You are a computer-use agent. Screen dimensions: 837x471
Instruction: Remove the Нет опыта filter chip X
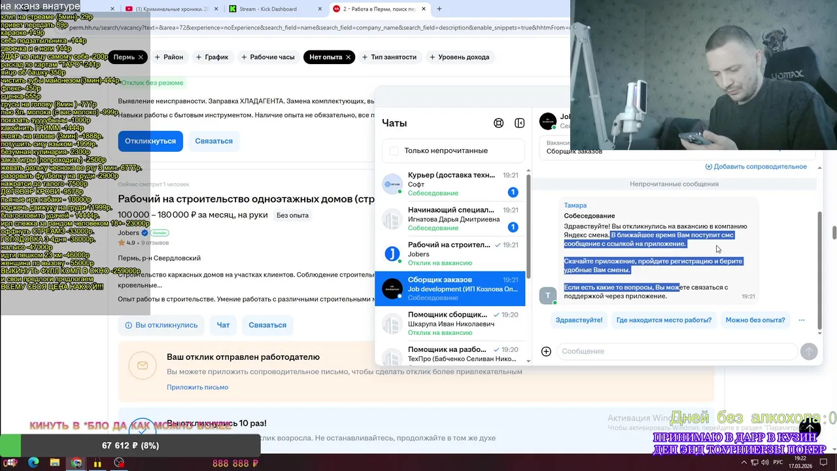348,57
